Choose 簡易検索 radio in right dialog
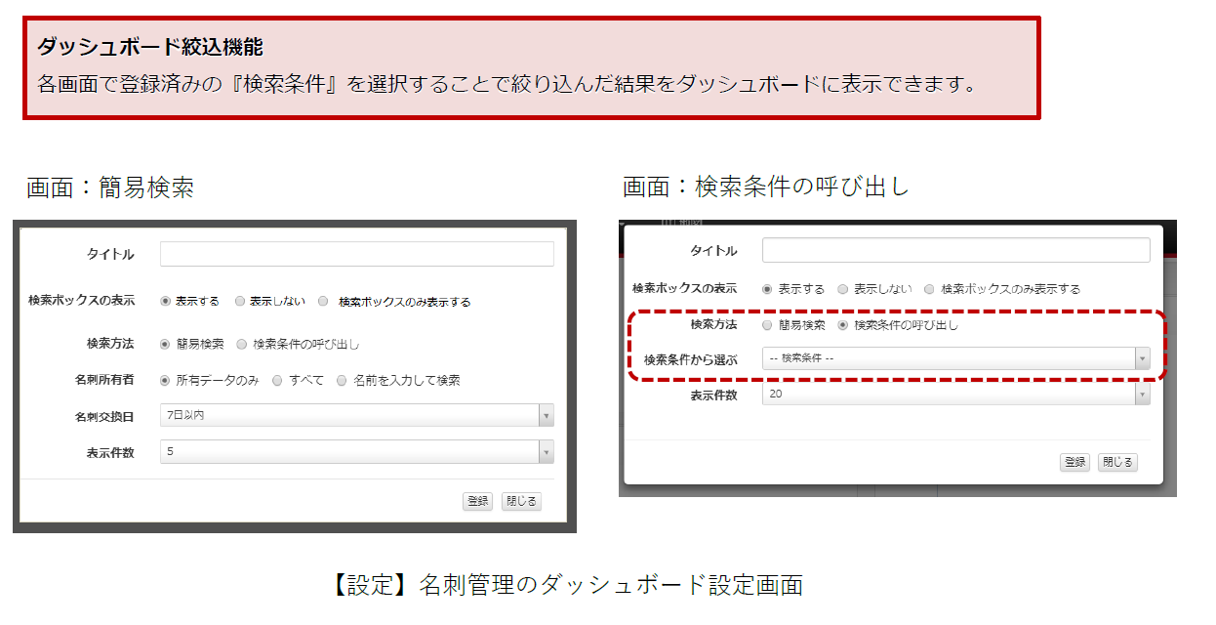Viewport: 1216px width, 625px height. pos(767,325)
